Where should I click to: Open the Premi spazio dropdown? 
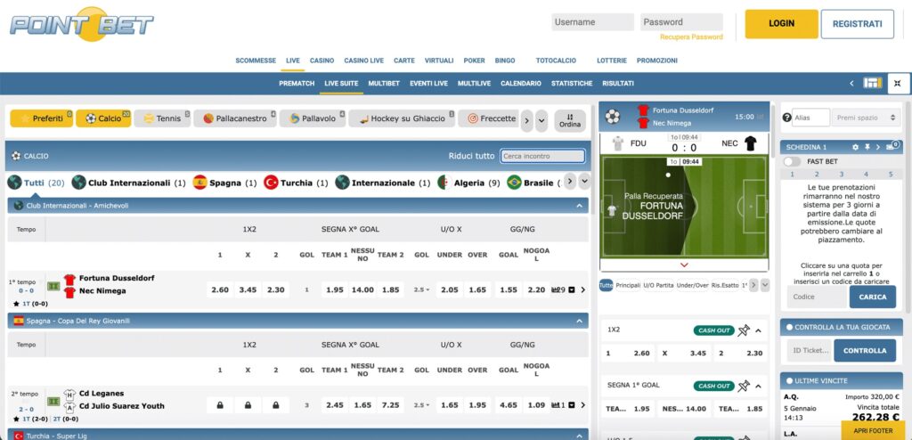[866, 118]
